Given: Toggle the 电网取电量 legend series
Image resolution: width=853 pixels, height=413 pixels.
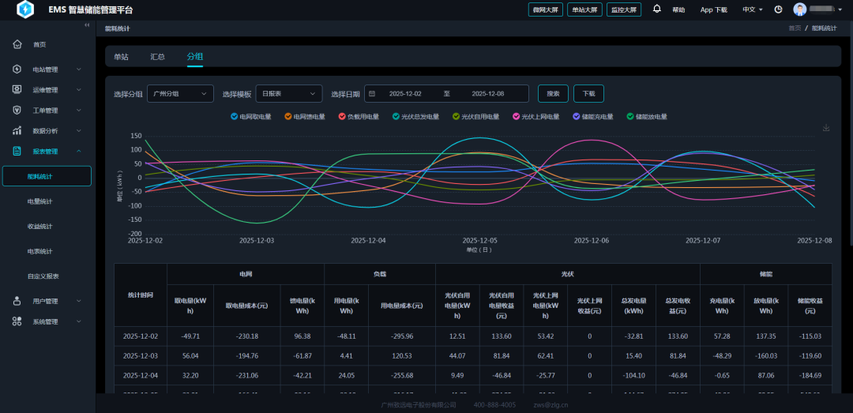Looking at the screenshot, I should click(x=251, y=117).
